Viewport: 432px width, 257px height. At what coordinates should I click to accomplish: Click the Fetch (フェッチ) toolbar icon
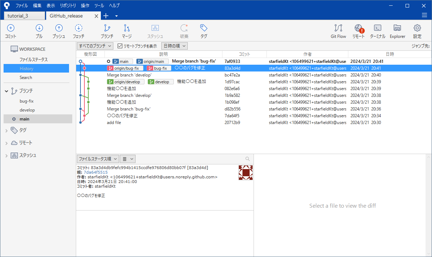click(79, 28)
